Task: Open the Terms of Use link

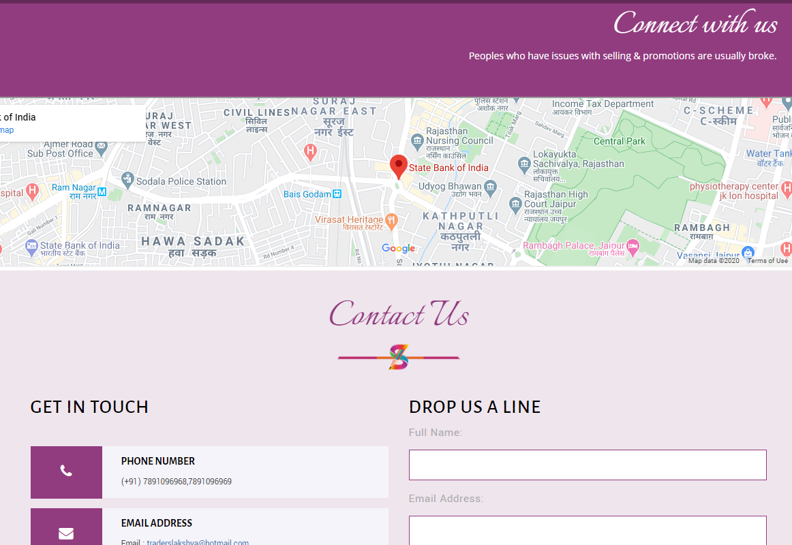Action: [x=767, y=260]
